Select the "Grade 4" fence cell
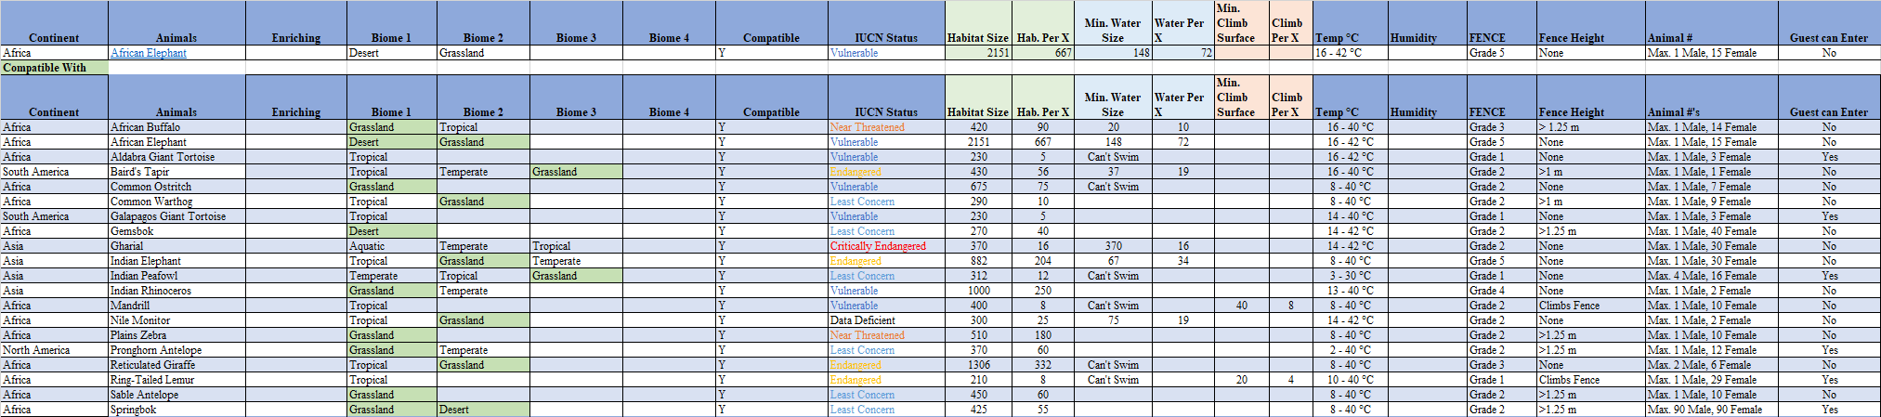 pos(1487,291)
